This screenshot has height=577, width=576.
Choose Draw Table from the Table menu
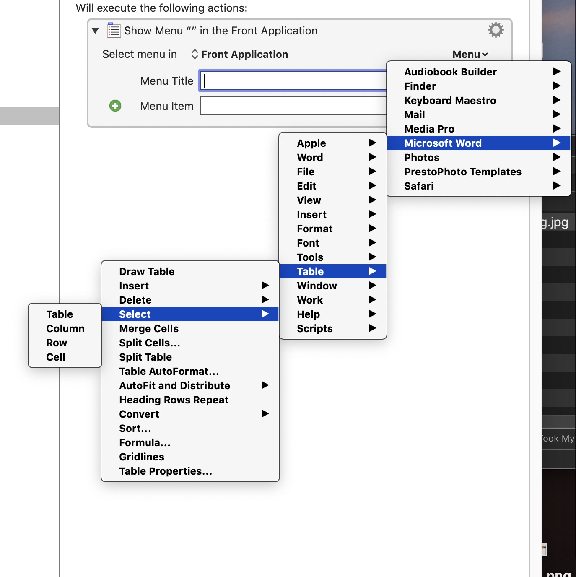tap(190, 272)
